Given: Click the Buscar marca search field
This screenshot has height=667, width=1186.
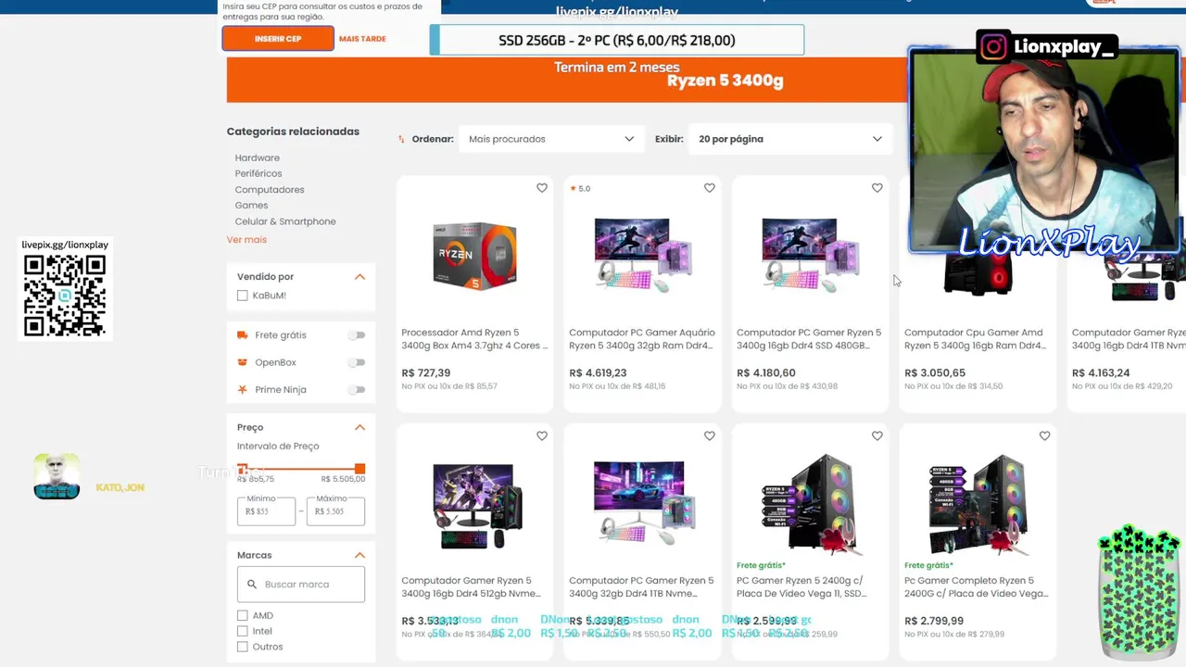Looking at the screenshot, I should click(x=301, y=585).
